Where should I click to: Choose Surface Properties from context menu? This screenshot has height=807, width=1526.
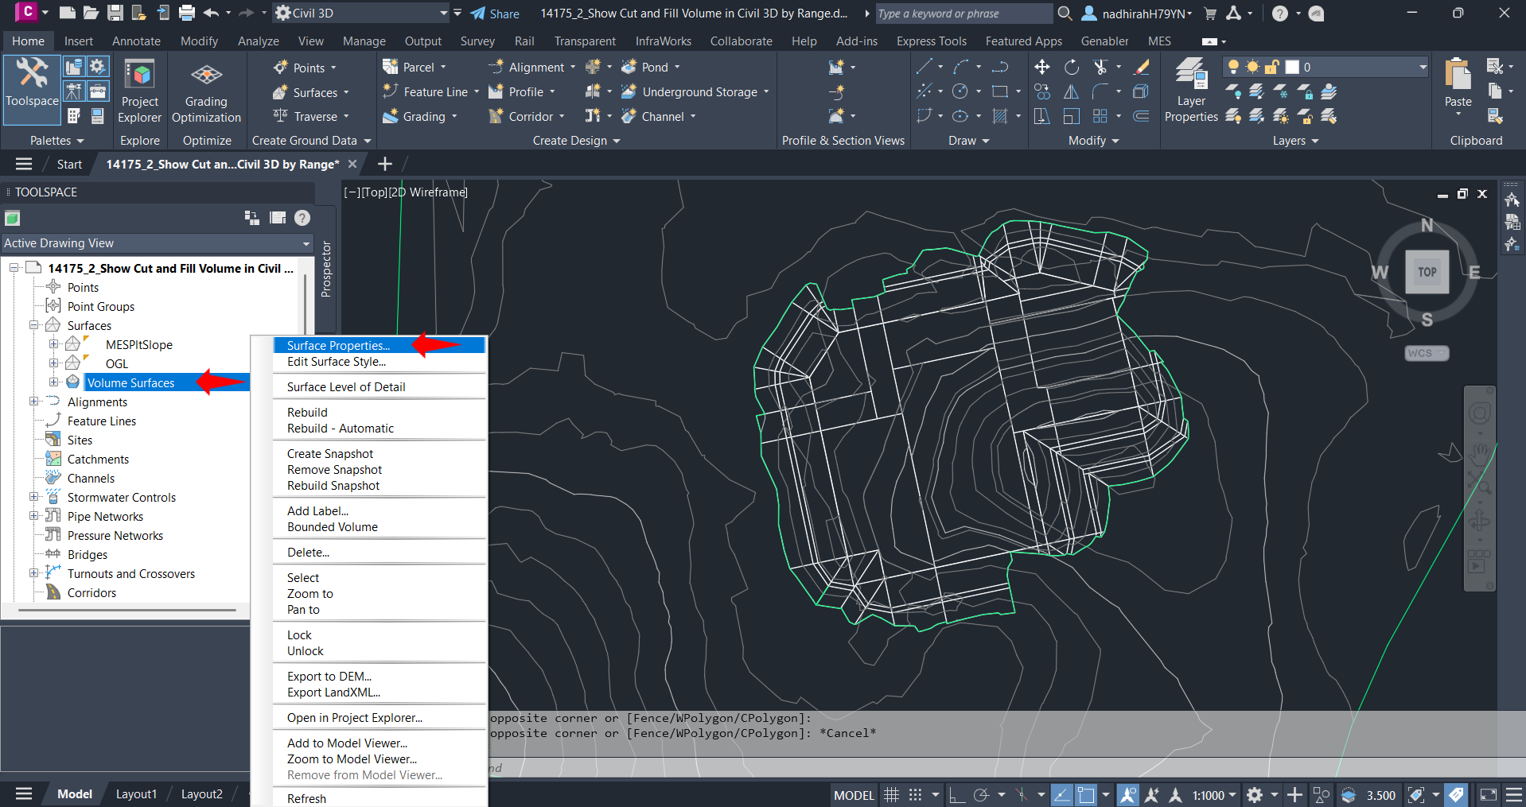(x=338, y=345)
